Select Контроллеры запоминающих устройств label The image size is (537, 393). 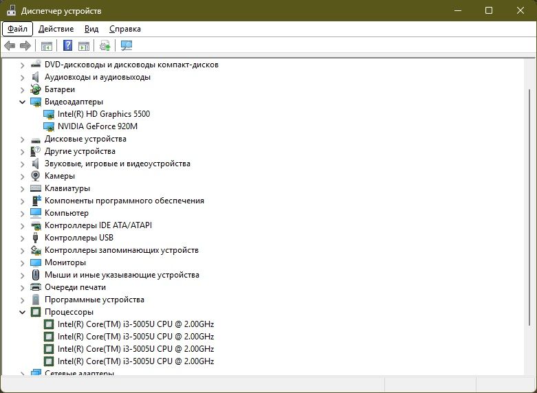122,250
